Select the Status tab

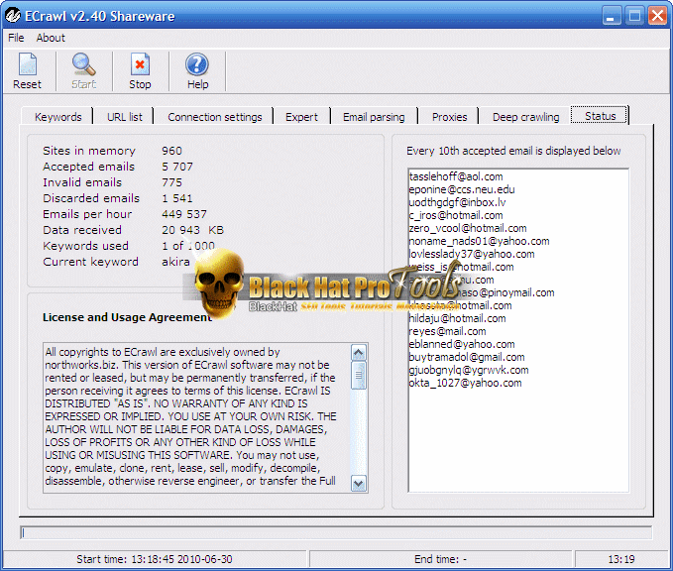(x=600, y=115)
